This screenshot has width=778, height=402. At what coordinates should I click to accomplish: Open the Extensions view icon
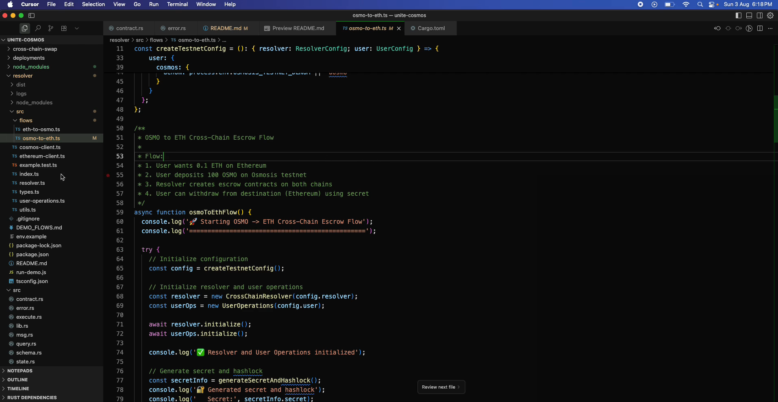tap(64, 28)
